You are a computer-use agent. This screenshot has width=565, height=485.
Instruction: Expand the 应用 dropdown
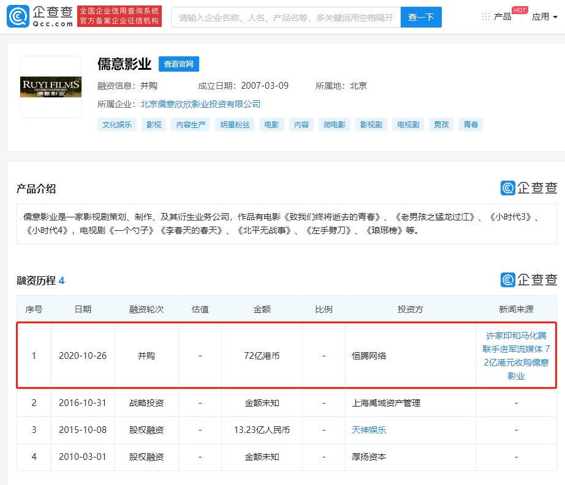point(544,17)
